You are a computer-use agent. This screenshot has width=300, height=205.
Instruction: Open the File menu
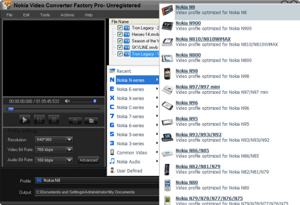(9, 15)
